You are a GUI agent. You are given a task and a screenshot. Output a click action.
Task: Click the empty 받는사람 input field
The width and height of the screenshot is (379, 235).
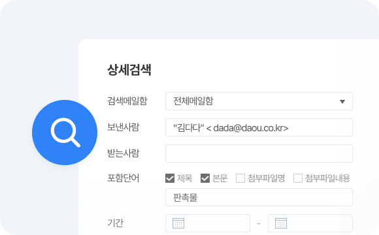[259, 153]
